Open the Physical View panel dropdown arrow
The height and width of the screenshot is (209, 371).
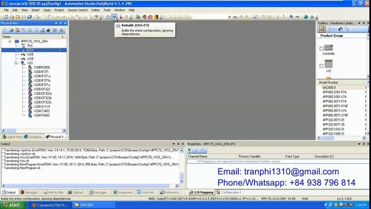[x=56, y=23]
